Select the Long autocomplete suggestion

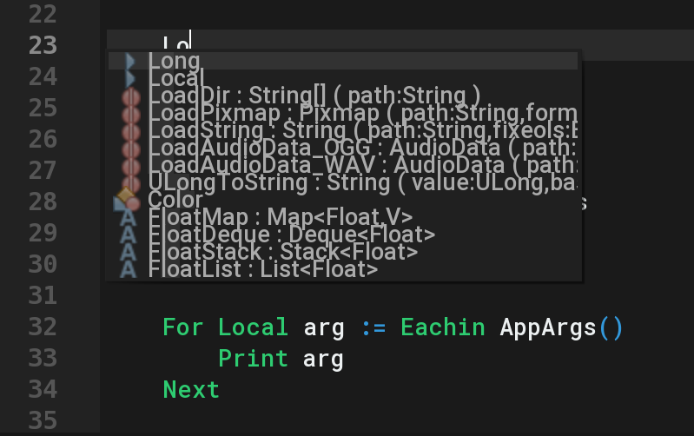coord(175,61)
